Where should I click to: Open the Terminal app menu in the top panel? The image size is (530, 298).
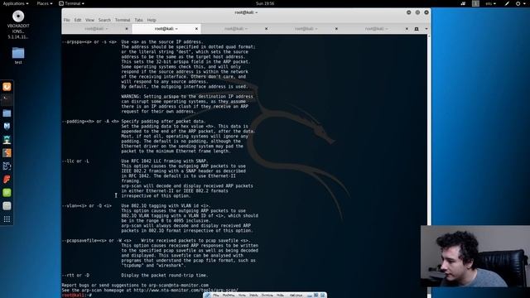[72, 3]
